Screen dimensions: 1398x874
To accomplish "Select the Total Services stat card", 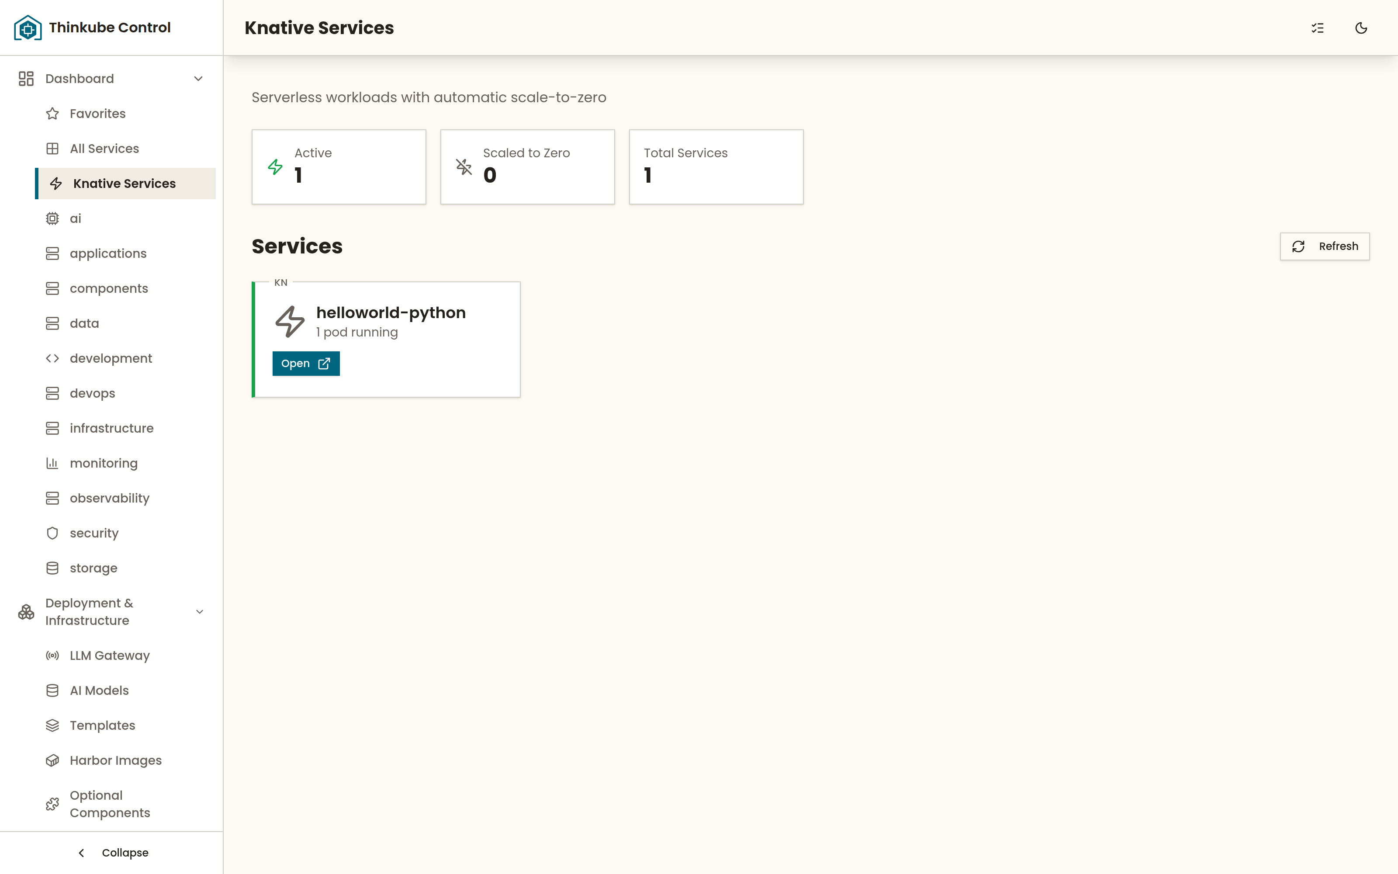I will pyautogui.click(x=716, y=166).
